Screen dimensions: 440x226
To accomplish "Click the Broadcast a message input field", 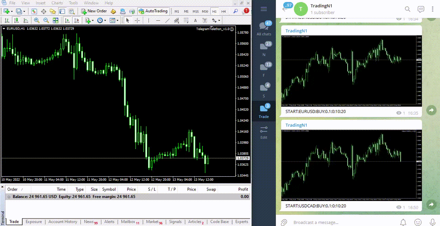I will tap(340, 222).
